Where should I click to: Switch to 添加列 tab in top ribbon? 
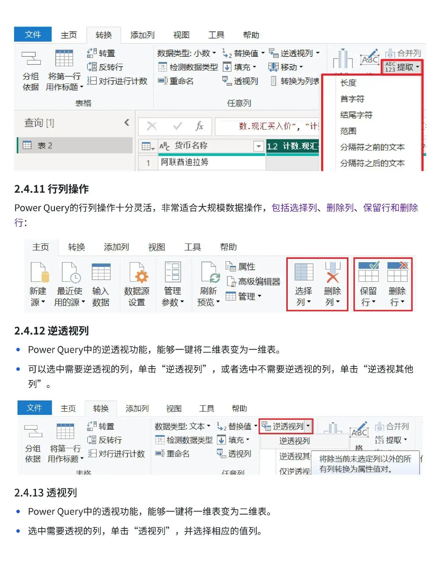pos(142,35)
